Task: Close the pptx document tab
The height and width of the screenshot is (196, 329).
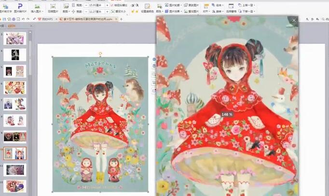Action: click(116, 19)
